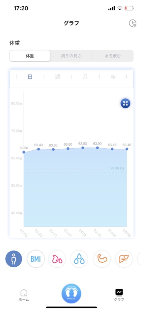Select the 年 time range

coord(113,77)
